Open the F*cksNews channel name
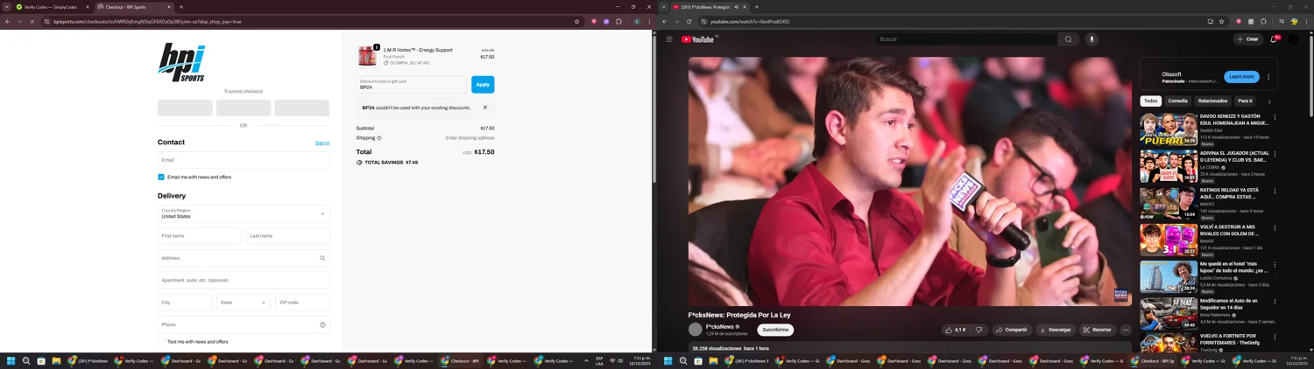 point(720,327)
